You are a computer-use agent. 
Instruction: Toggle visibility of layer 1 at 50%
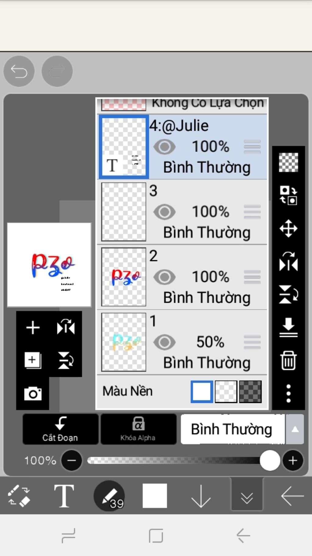click(165, 342)
